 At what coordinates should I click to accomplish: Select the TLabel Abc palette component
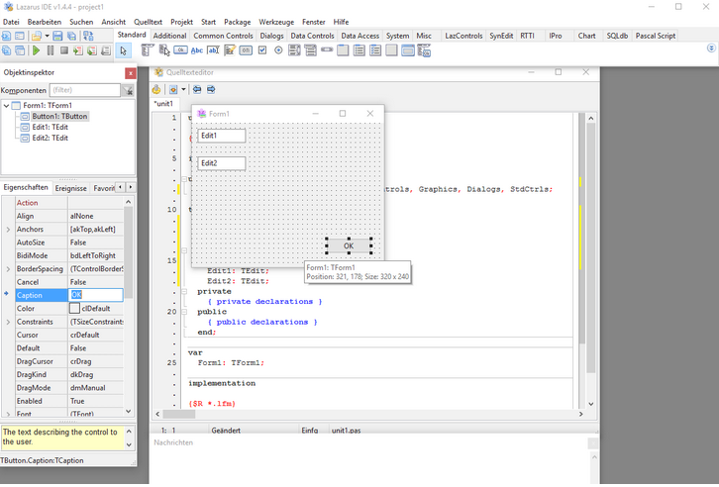(x=197, y=50)
